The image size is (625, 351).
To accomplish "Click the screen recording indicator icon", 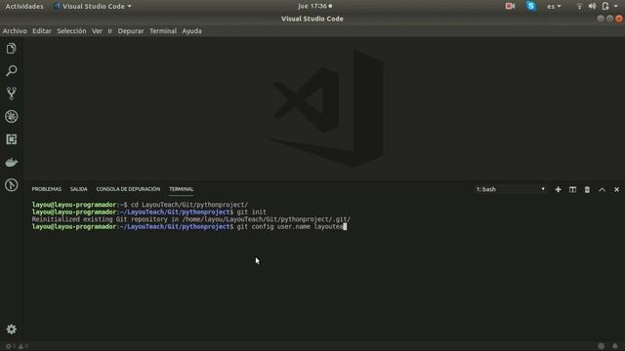I will point(510,6).
